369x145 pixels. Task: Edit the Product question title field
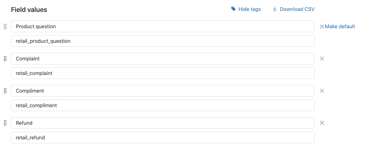pos(163,27)
